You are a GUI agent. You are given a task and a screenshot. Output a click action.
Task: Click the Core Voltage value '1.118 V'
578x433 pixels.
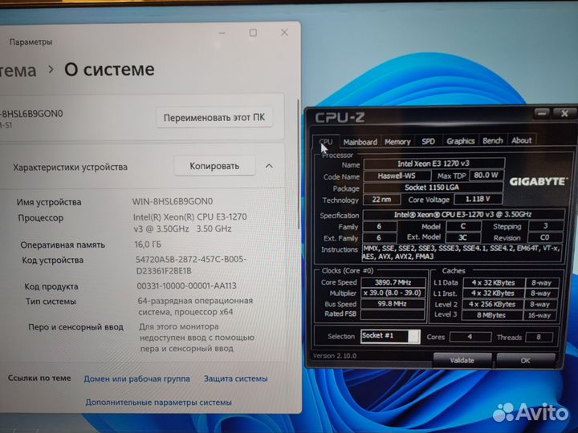pos(478,199)
